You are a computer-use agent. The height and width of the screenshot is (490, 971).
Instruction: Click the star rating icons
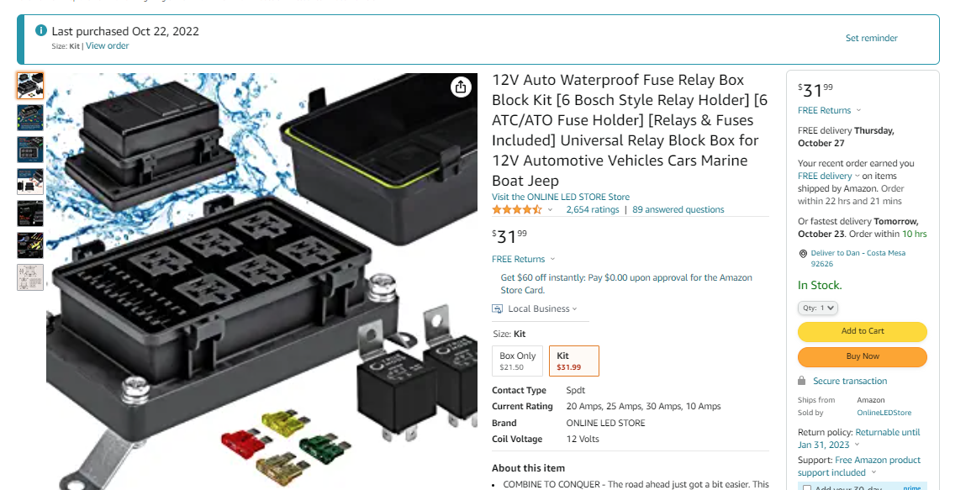point(517,209)
